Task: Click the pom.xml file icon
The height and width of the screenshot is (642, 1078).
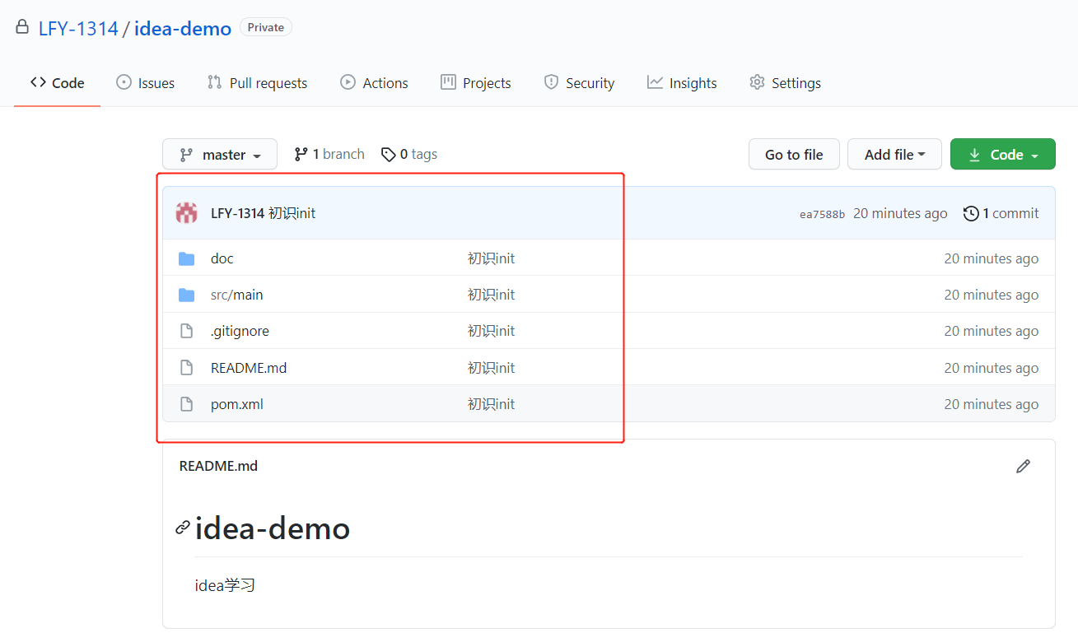Action: tap(187, 404)
